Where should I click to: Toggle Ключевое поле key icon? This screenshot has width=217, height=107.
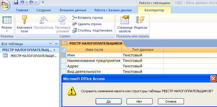coord(24,24)
